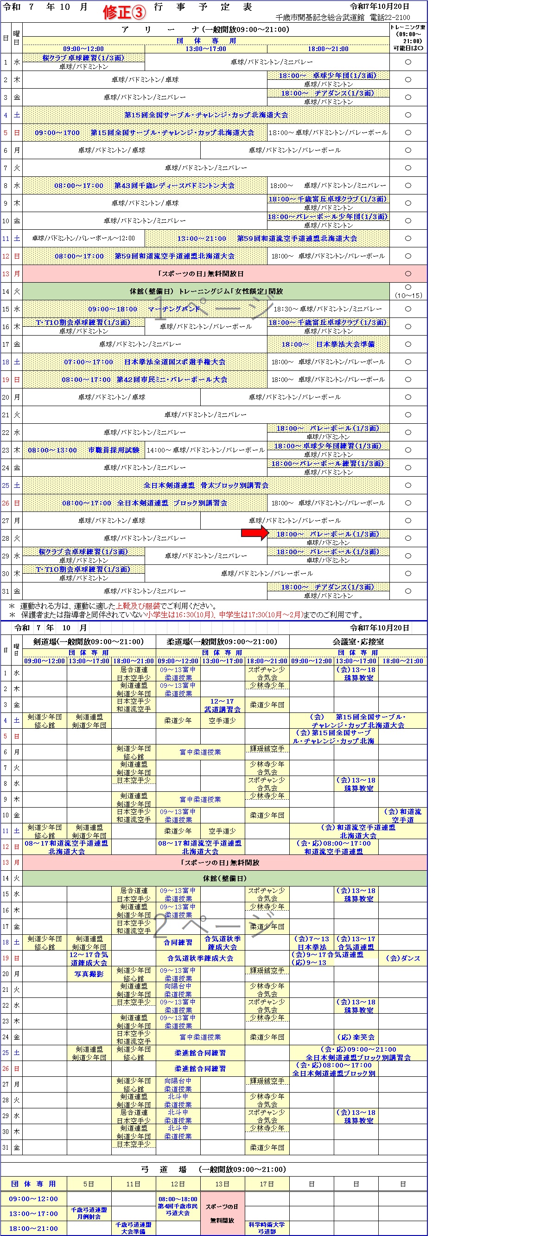Open the 第4回千歳市民弓道大会 archery entry
Viewport: 534px width, 1236px height.
click(x=178, y=1206)
